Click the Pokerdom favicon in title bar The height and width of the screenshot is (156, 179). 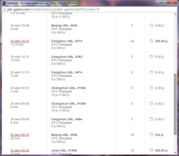pos(4,3)
